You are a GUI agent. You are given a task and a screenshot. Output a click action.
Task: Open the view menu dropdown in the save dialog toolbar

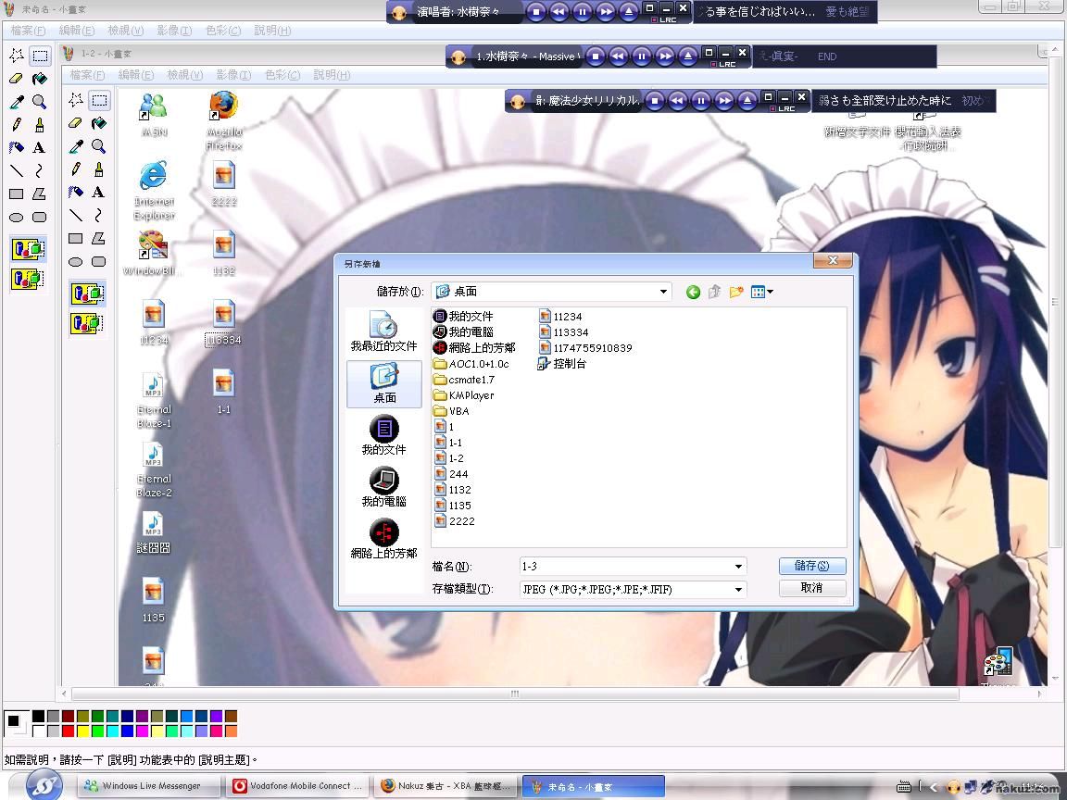point(762,292)
